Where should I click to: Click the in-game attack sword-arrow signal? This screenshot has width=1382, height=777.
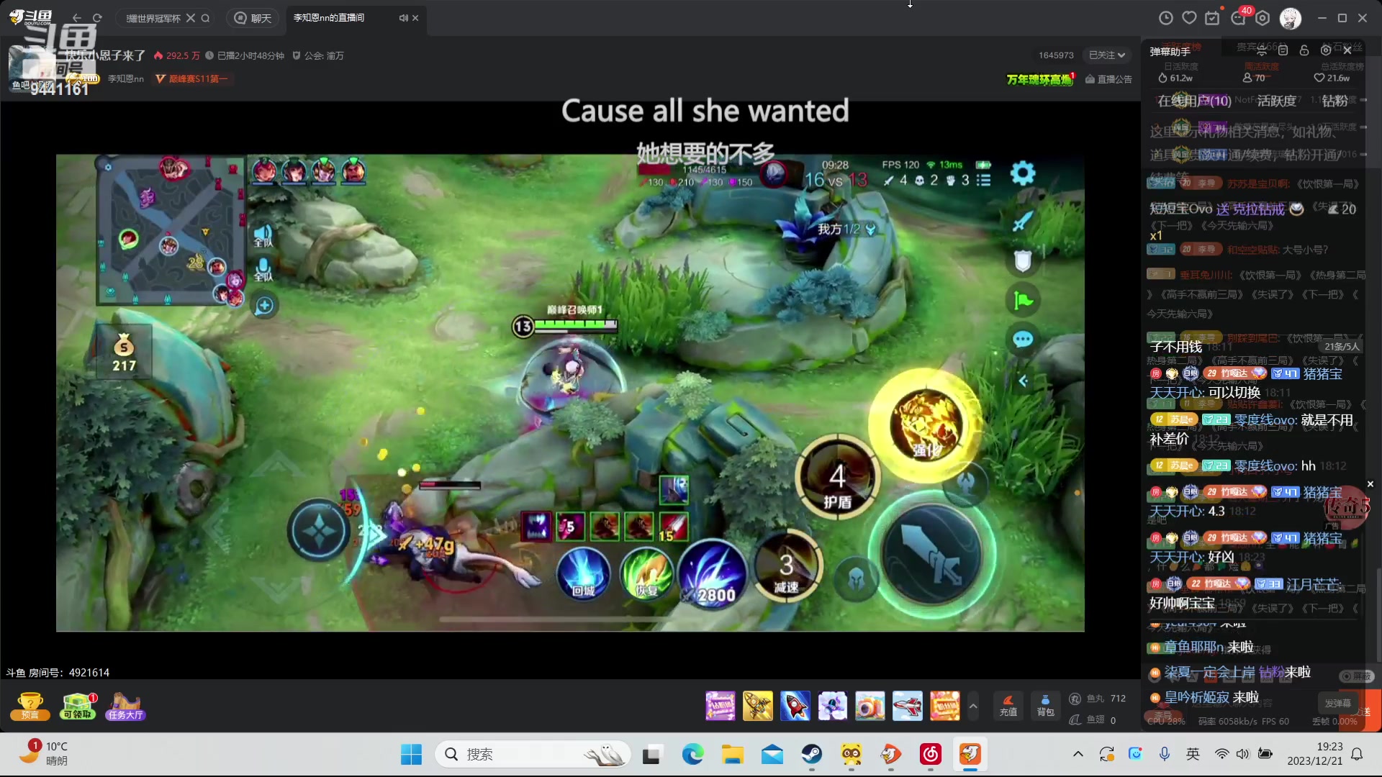tap(1023, 222)
